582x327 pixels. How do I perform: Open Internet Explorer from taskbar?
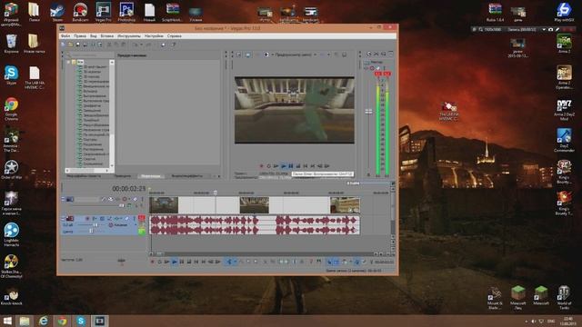pos(44,321)
